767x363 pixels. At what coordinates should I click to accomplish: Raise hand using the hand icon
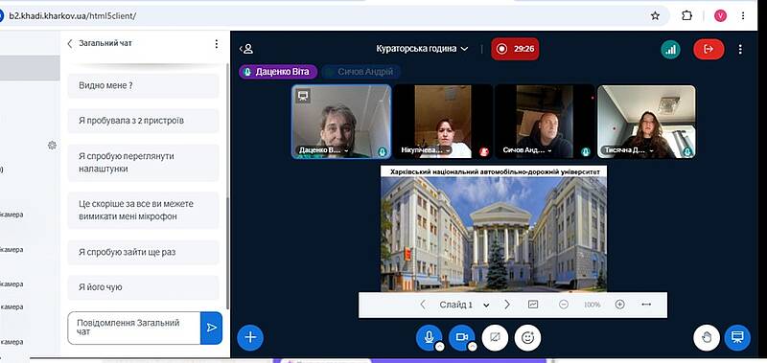pos(706,337)
